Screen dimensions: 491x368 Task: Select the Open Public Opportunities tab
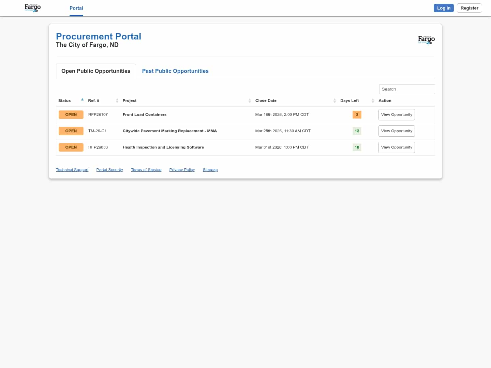96,71
